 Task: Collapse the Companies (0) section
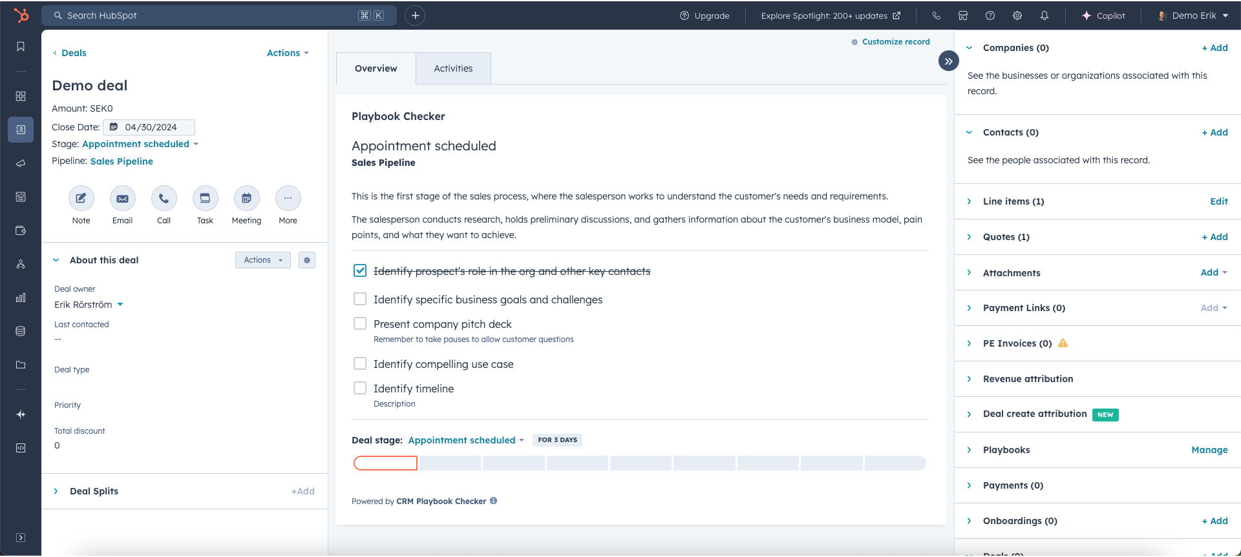(969, 48)
